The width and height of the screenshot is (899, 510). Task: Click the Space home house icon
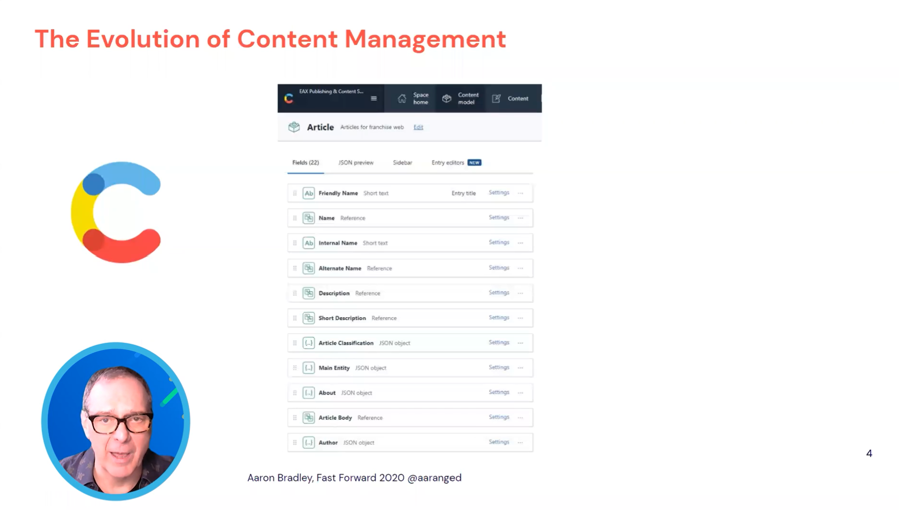(x=402, y=98)
